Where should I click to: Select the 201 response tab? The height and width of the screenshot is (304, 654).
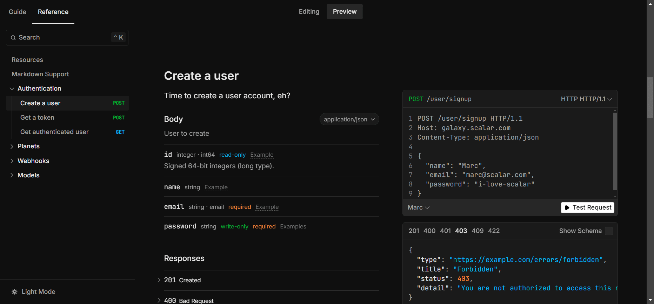(414, 231)
